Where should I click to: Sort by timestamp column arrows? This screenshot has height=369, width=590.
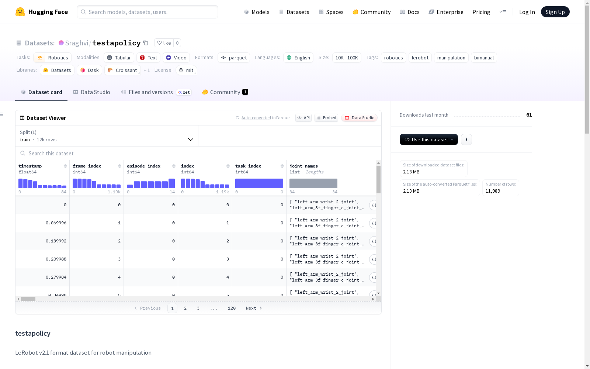pos(65,166)
